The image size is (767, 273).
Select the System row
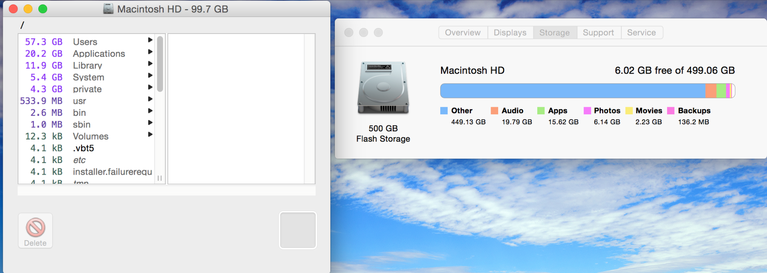(86, 77)
